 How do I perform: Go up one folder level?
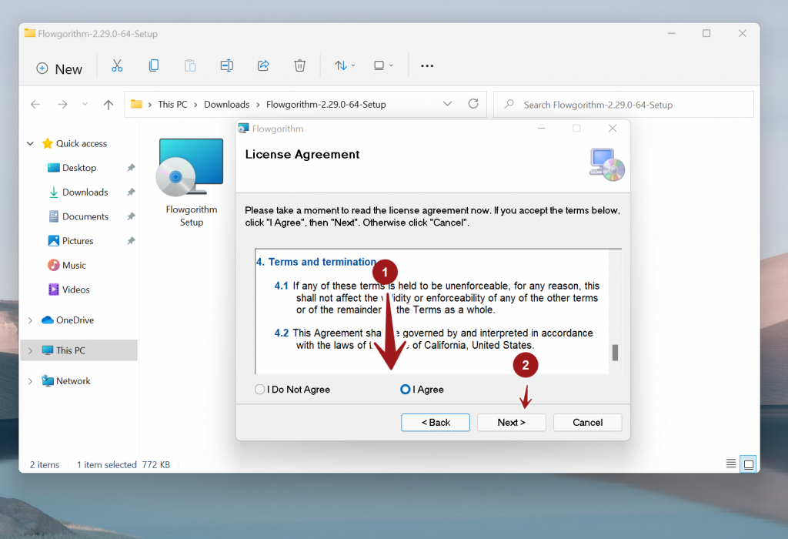(x=109, y=105)
